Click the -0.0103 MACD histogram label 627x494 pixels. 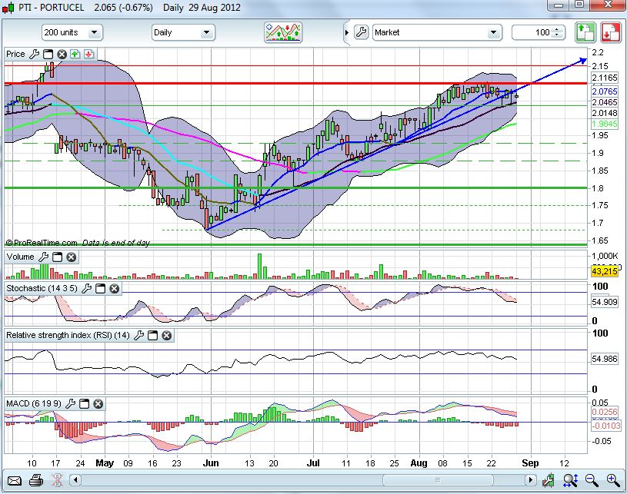[x=605, y=426]
